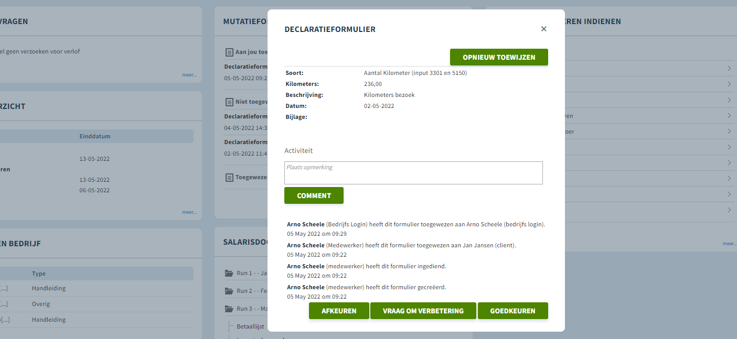Expand the Run 3 folder icon

pyautogui.click(x=229, y=309)
